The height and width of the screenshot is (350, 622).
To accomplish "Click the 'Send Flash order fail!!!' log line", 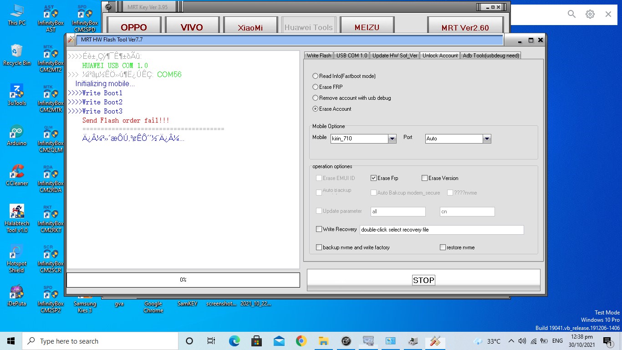I will click(126, 120).
